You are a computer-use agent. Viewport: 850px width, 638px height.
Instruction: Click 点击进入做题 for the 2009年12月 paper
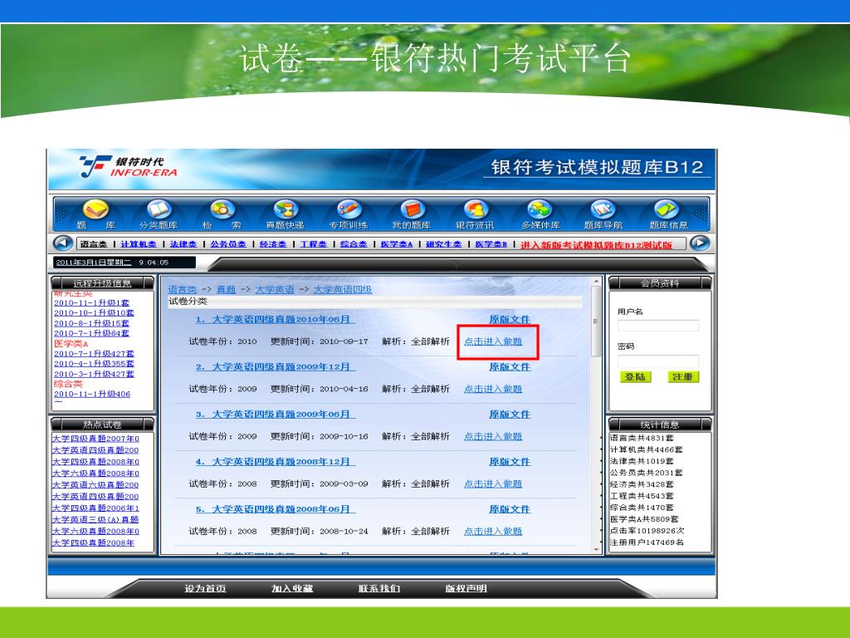click(493, 389)
